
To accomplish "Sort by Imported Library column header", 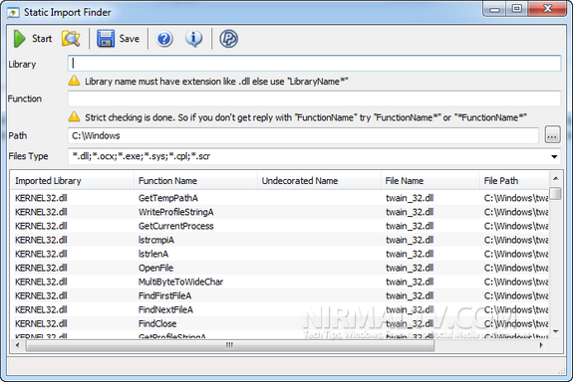I will [72, 181].
